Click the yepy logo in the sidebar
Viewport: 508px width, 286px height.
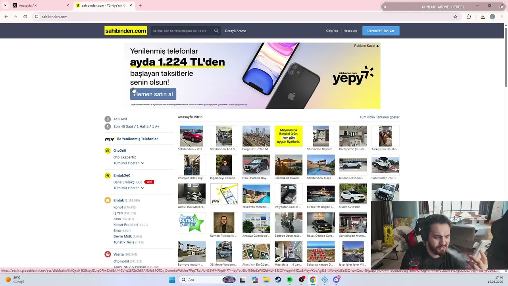click(x=110, y=139)
